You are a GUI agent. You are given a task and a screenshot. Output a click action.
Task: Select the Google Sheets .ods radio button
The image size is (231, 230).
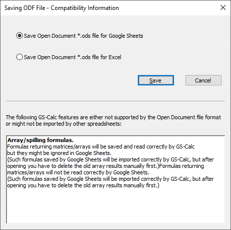[19, 36]
